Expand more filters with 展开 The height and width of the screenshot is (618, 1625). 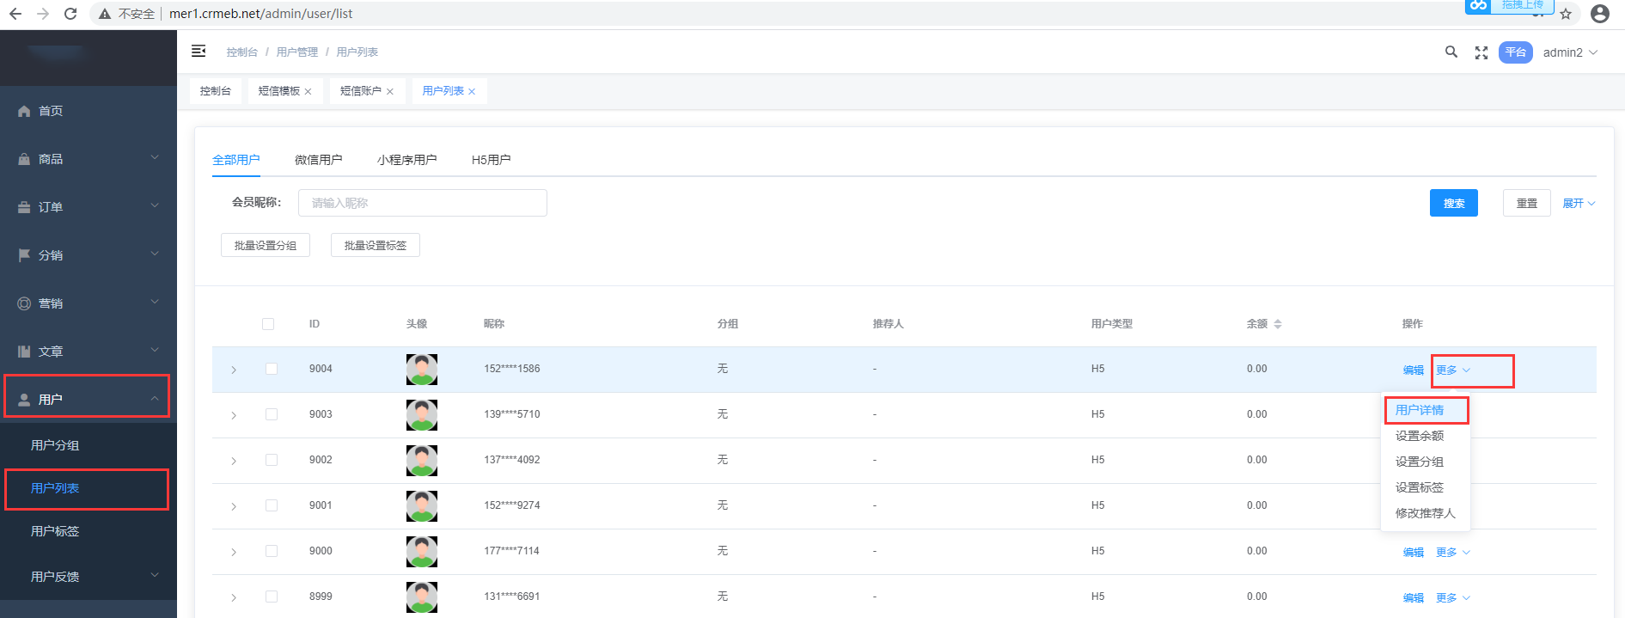(x=1578, y=204)
